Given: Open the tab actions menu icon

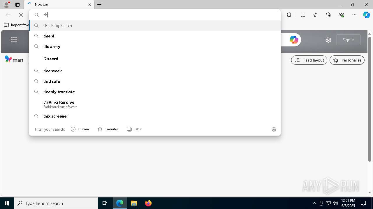Looking at the screenshot, I should point(17,5).
